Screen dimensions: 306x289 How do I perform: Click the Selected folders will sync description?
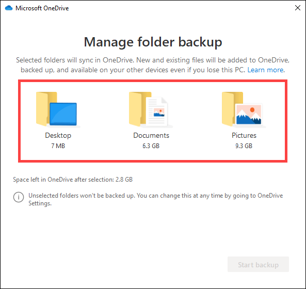[x=153, y=65]
